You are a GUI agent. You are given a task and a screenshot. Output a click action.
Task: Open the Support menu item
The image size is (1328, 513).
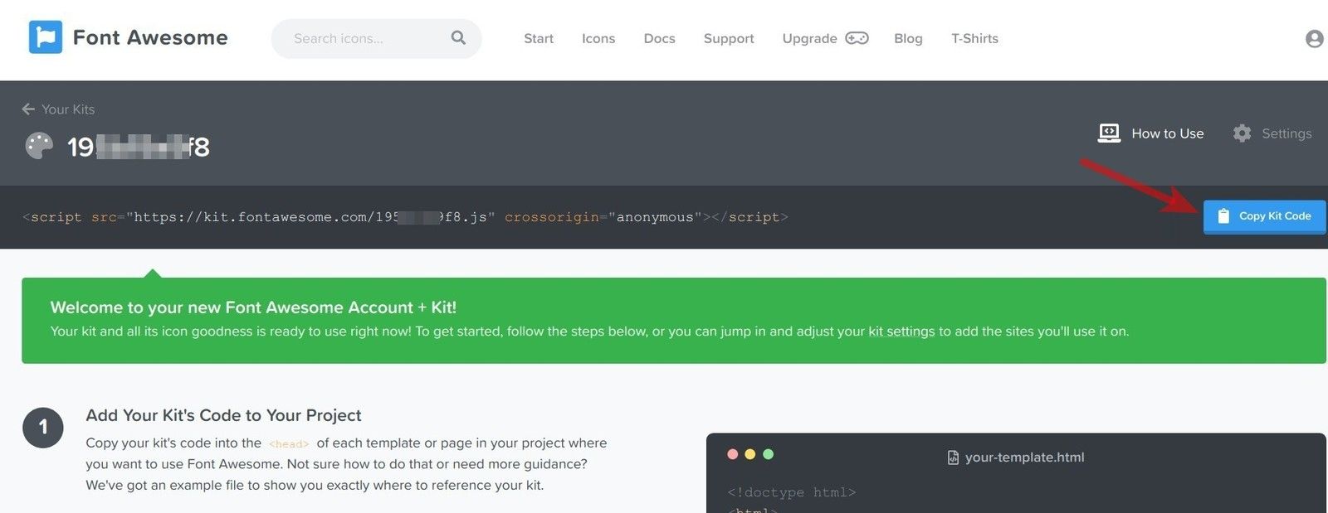click(729, 38)
